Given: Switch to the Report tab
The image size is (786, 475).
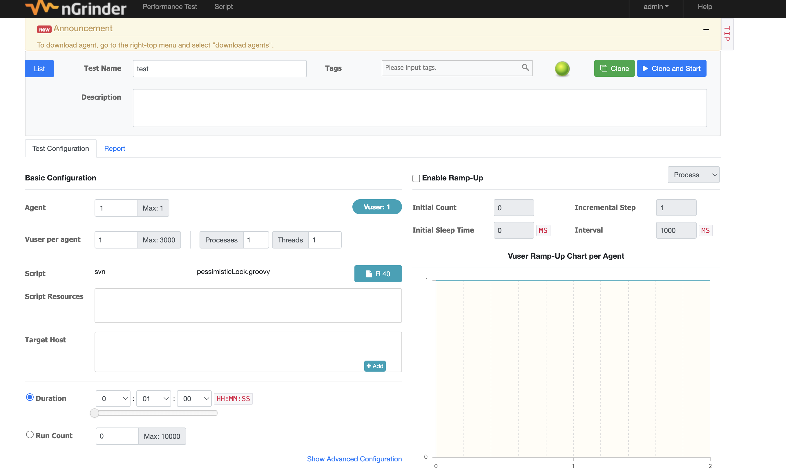Looking at the screenshot, I should point(115,149).
